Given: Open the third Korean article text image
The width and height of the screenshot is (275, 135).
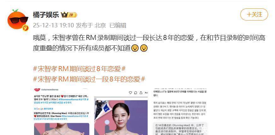Looking at the screenshot, I should [180, 111].
